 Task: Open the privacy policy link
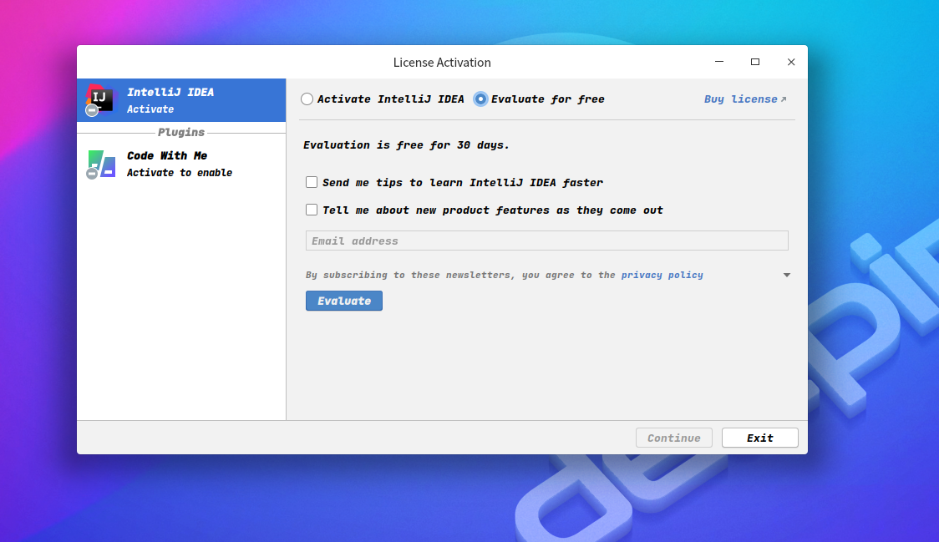662,275
